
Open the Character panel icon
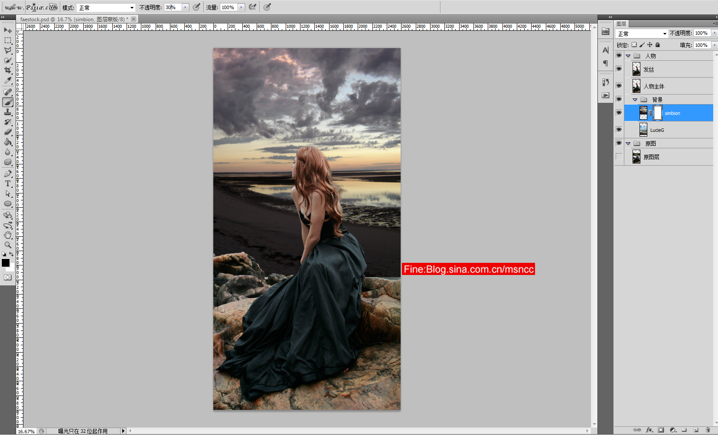(606, 50)
